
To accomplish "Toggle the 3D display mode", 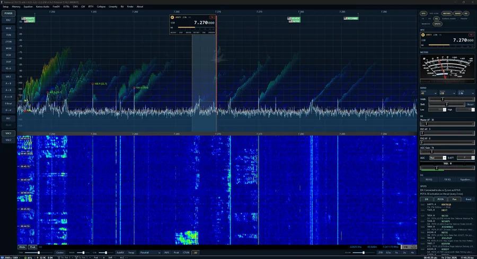I will coord(195,253).
